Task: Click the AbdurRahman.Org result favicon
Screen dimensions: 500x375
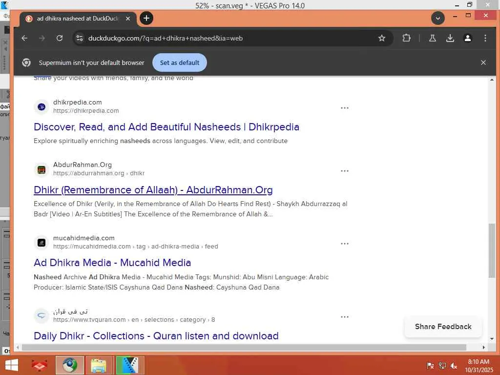Action: click(x=42, y=169)
